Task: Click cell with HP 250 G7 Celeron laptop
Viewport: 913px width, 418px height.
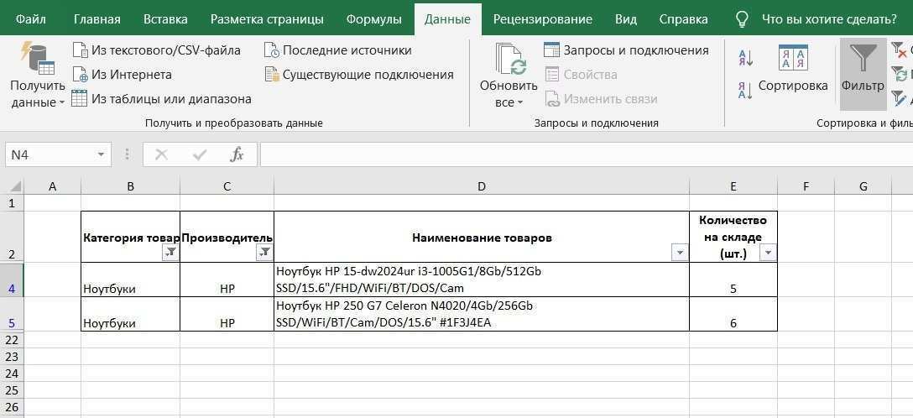Action: point(482,315)
